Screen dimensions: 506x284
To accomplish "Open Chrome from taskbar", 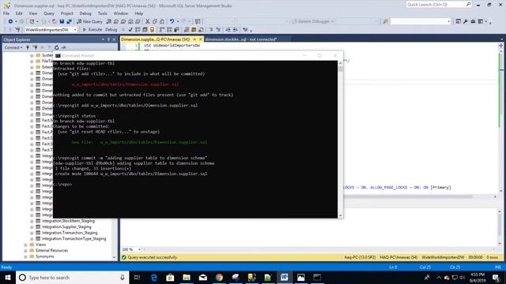I will pos(219,277).
